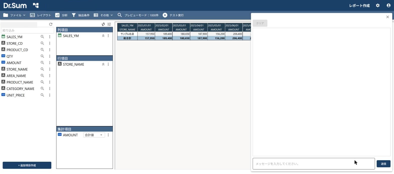This screenshot has width=394, height=174.
Task: Open the settings gear in the header
Action: pos(378,6)
